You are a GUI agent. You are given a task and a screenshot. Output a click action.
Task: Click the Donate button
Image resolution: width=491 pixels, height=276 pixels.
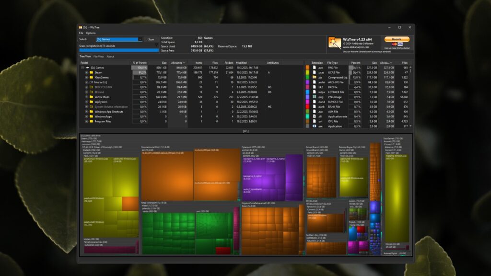point(397,39)
